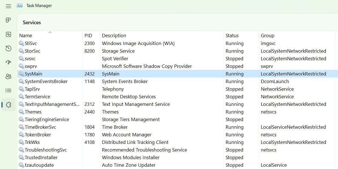
Task: Sort services by the Description column
Action: tap(114, 35)
